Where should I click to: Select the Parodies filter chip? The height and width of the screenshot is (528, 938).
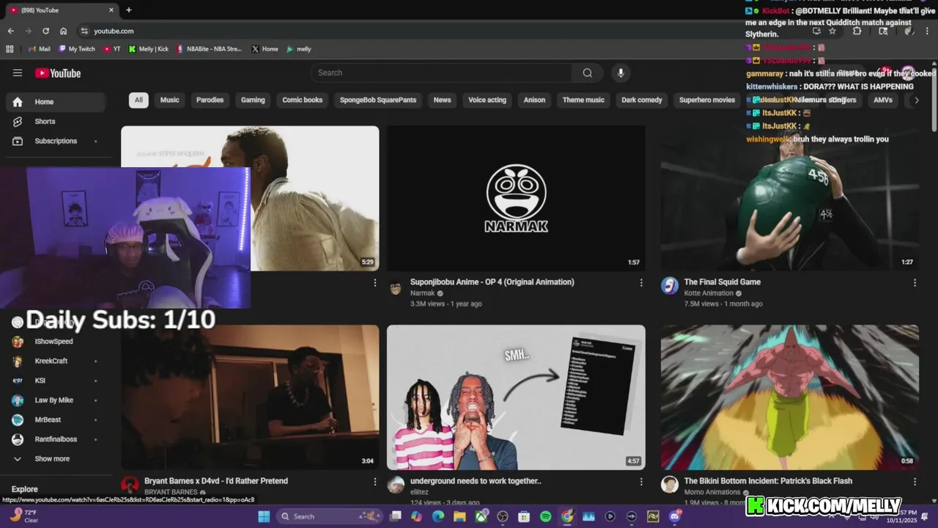[x=210, y=100]
